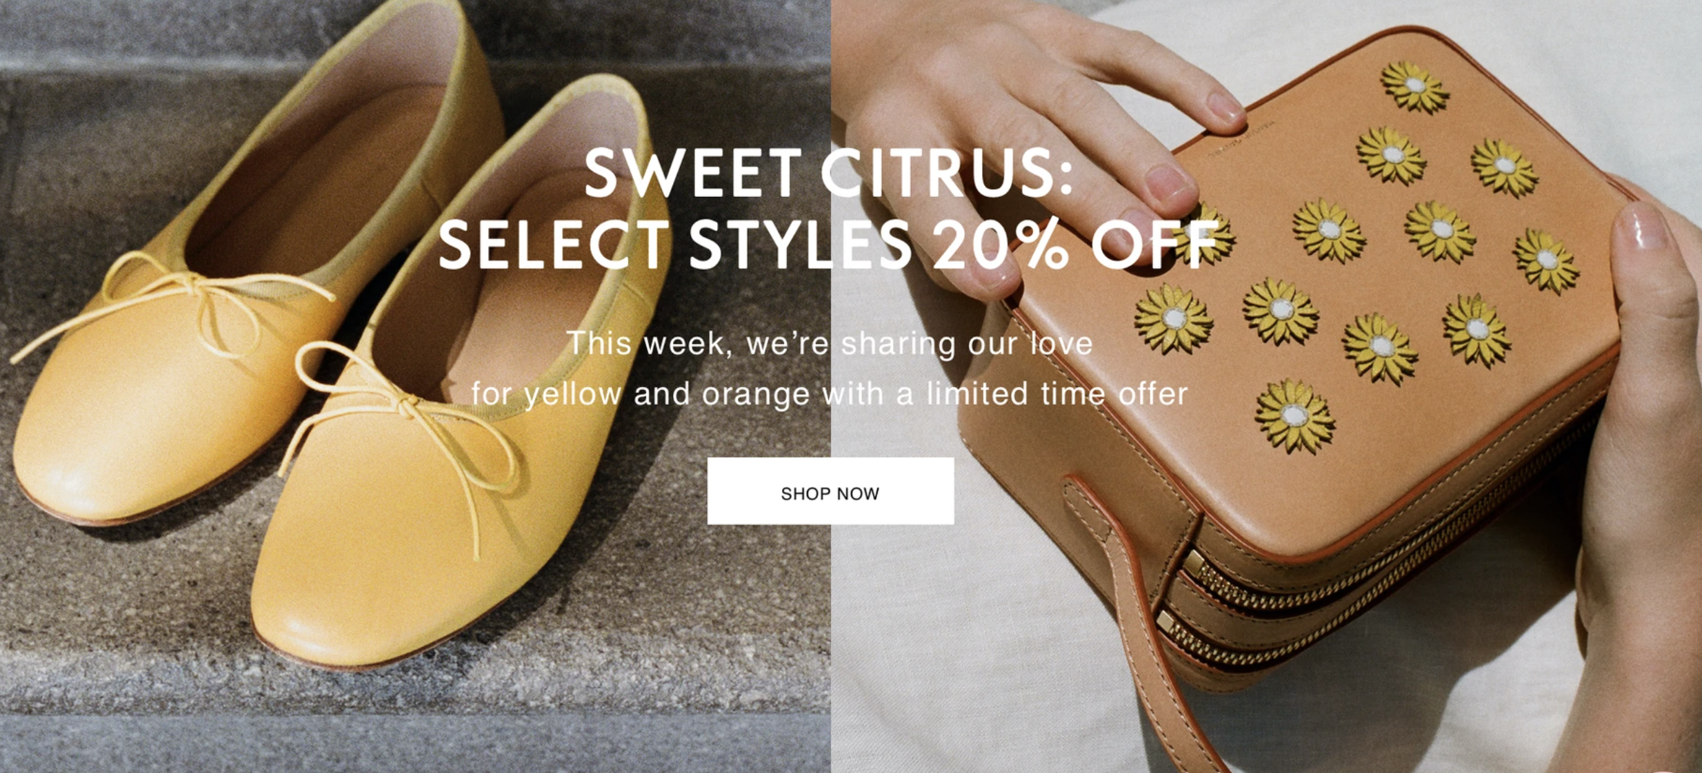Select the 'This week, we're sharing our love' line
This screenshot has width=1702, height=773.
point(830,344)
